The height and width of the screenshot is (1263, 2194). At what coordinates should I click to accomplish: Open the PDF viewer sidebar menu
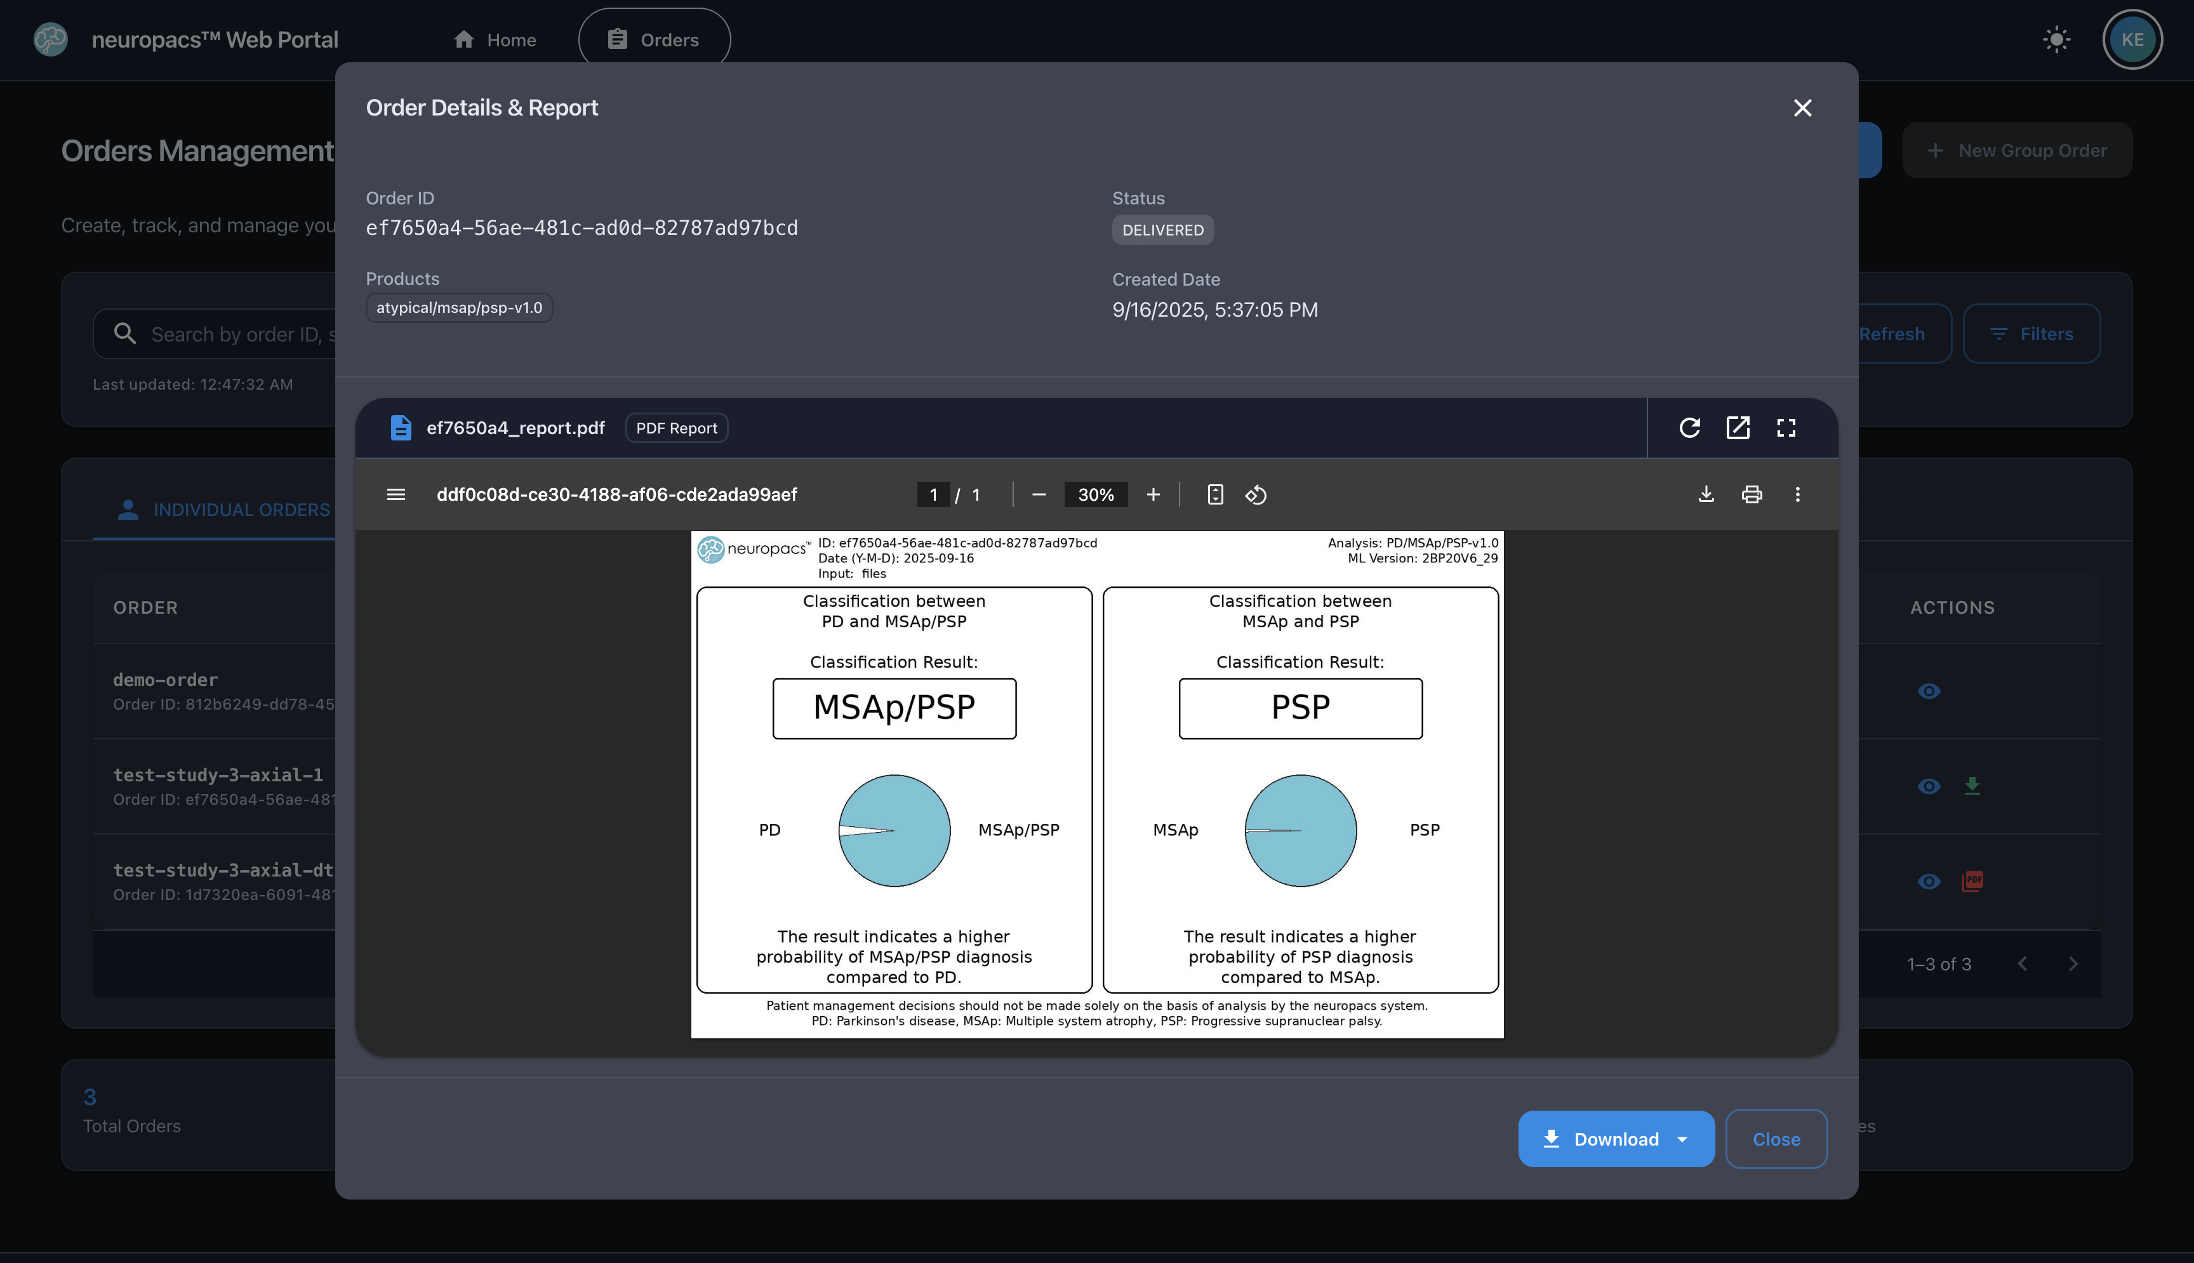pyautogui.click(x=396, y=494)
